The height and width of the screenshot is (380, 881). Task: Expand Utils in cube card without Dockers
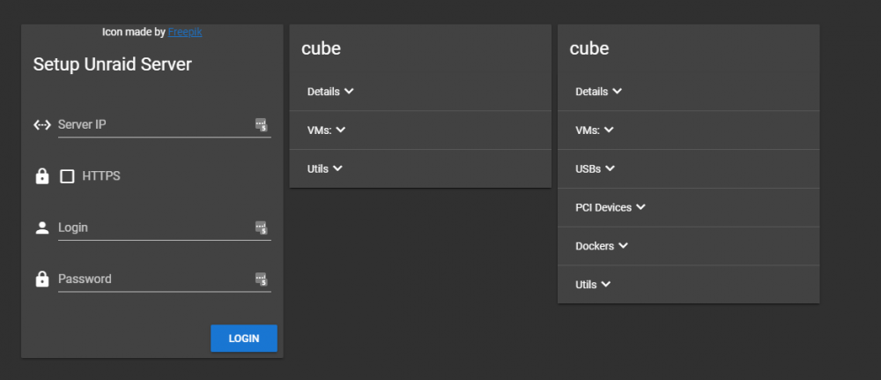420,168
